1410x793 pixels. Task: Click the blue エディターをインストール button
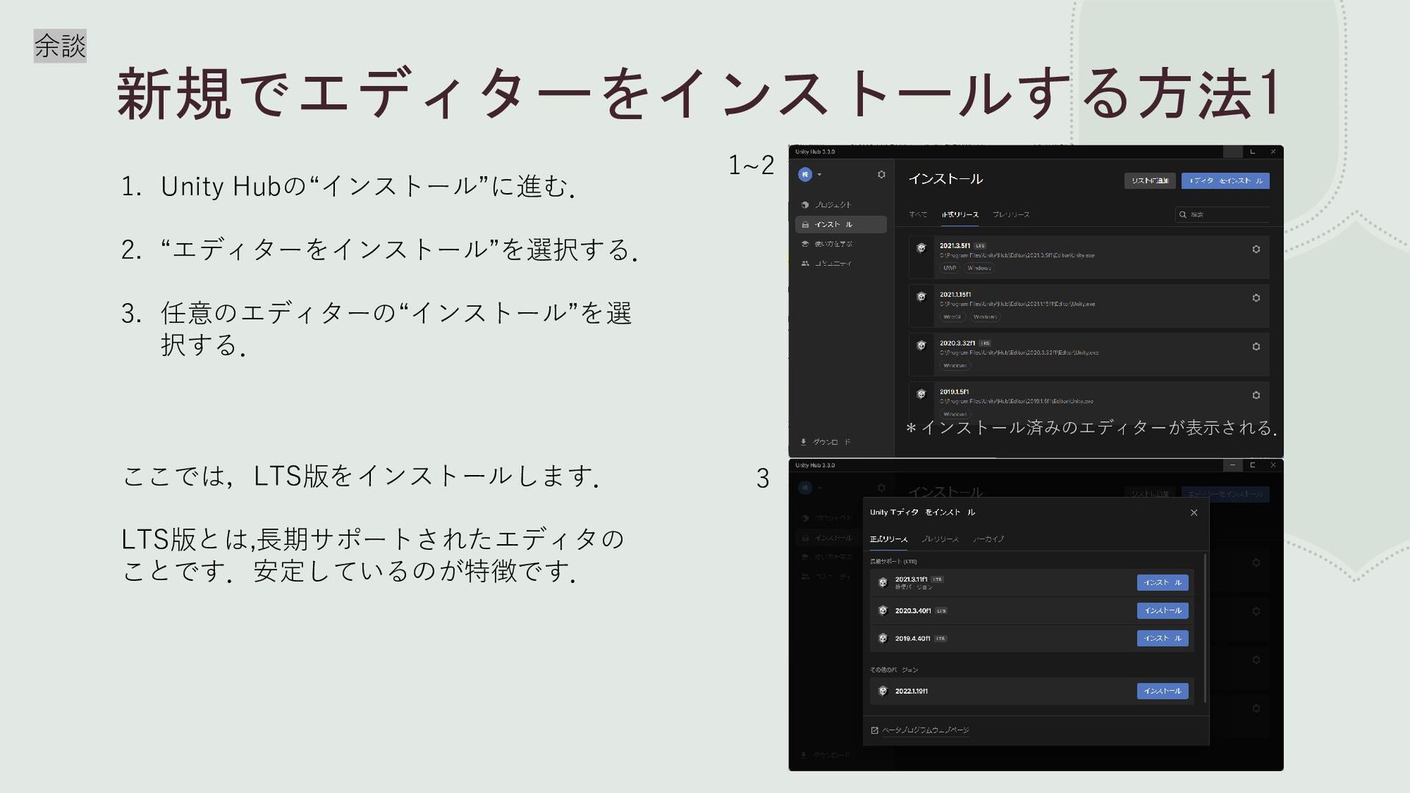(1226, 181)
